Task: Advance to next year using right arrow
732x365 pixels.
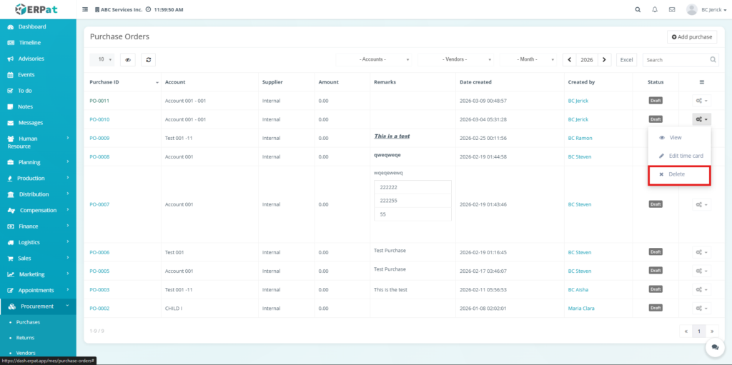Action: [605, 60]
